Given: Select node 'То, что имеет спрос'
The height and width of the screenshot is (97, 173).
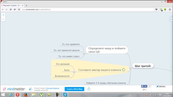Looking at the screenshot, I should tap(69, 56).
